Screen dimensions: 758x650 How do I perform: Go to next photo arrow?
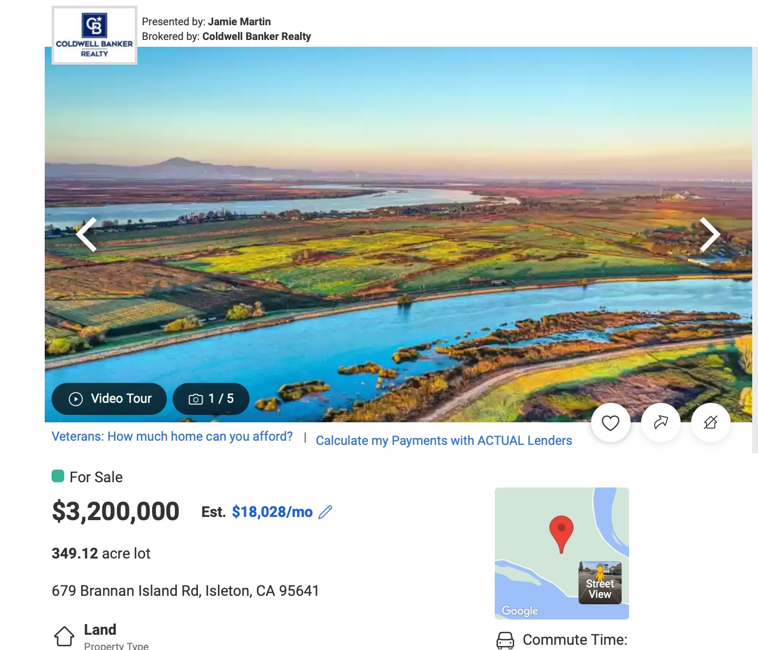(x=710, y=235)
